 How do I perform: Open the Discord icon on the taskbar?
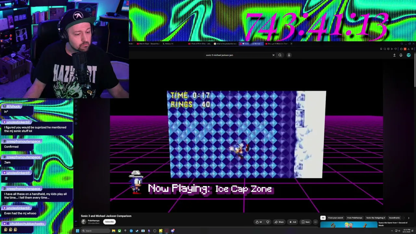pos(173,231)
